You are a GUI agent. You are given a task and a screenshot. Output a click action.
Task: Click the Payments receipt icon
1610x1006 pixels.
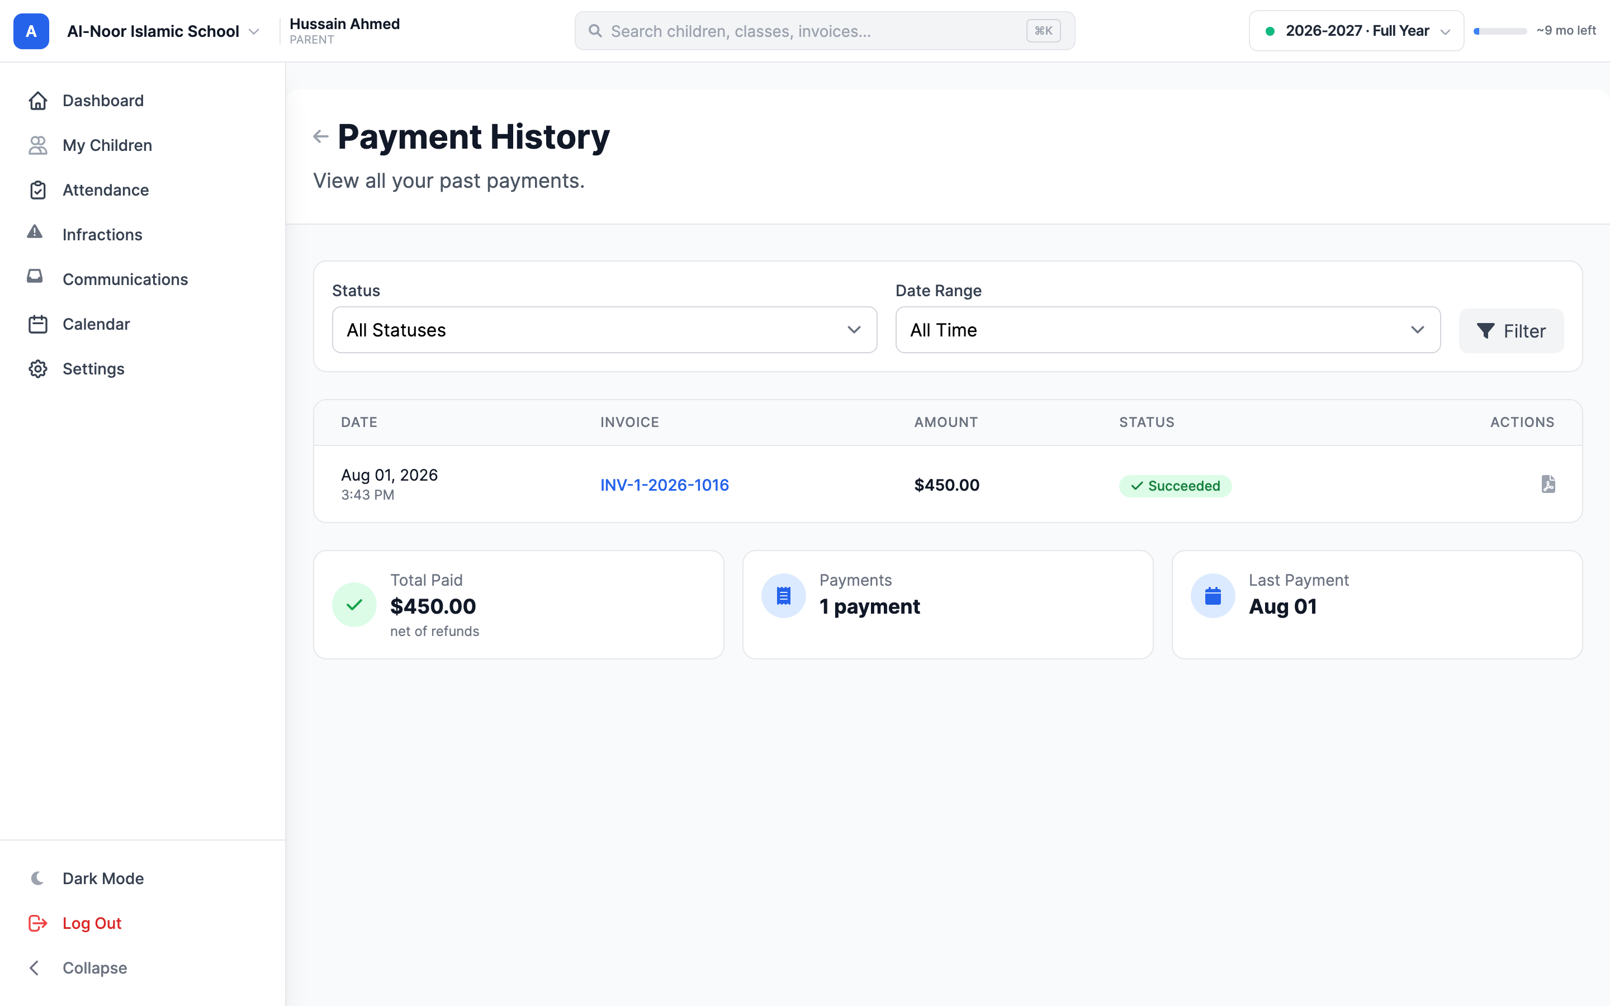(784, 595)
